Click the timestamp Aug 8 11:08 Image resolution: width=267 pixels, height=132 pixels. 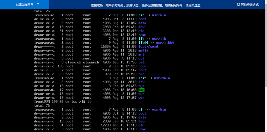[124, 47]
